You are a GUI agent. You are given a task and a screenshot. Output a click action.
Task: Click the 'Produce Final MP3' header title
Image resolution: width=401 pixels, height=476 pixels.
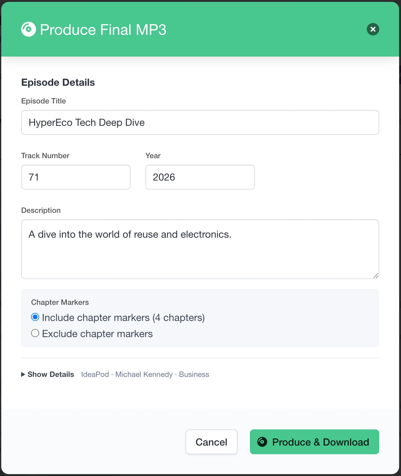[x=103, y=30]
